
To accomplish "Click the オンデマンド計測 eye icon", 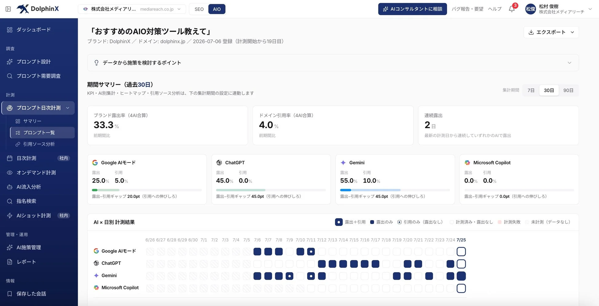I will coord(10,173).
